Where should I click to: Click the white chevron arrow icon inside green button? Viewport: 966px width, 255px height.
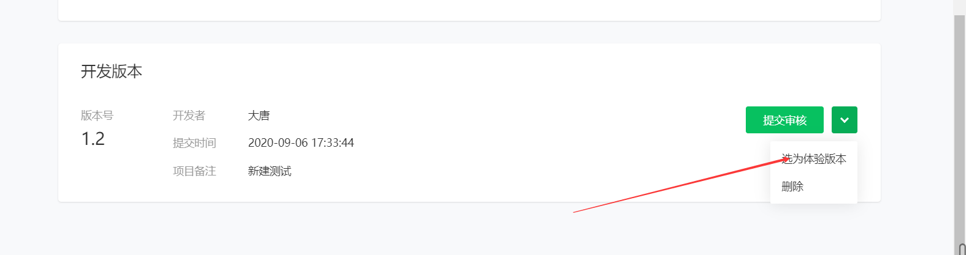pyautogui.click(x=845, y=120)
